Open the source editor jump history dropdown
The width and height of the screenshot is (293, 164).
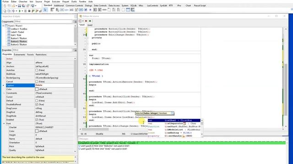coord(83,21)
